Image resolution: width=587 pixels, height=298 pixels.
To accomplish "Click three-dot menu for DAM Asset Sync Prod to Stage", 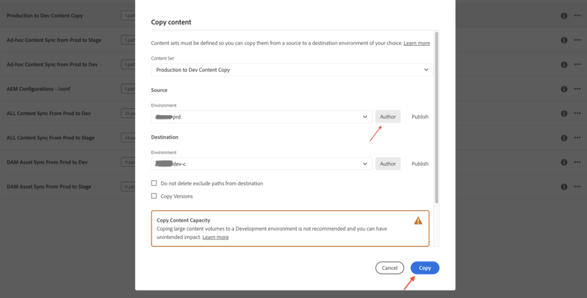I will coord(577,187).
